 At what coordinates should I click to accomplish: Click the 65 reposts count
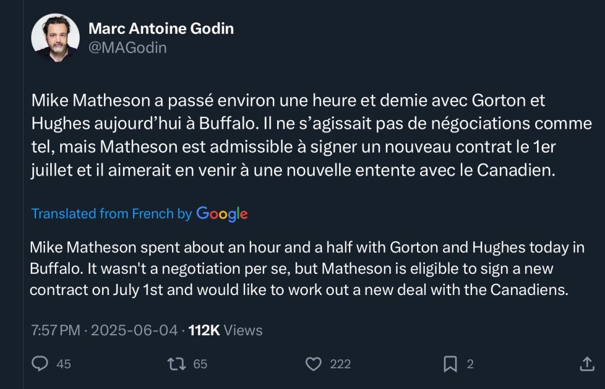200,364
